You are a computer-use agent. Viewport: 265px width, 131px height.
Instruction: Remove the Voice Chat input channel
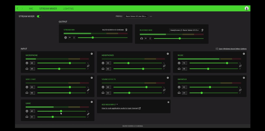92,78
